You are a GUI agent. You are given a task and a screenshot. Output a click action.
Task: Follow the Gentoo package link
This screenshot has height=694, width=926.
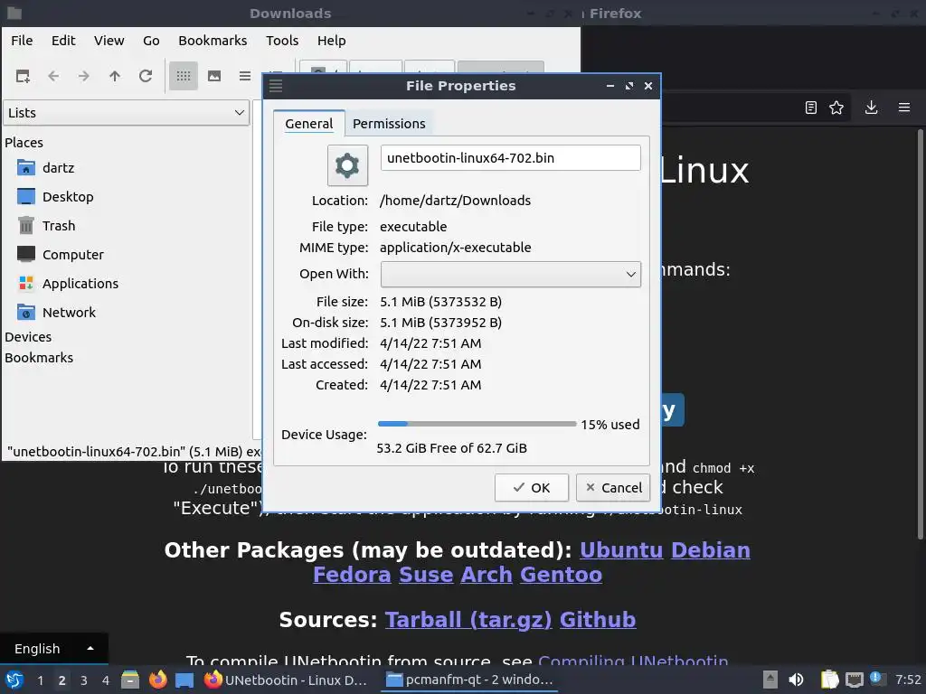point(561,575)
